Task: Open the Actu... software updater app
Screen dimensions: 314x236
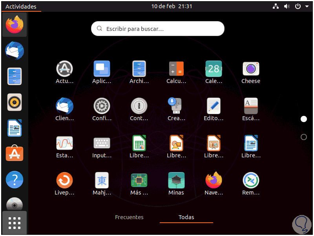Action: [x=64, y=72]
